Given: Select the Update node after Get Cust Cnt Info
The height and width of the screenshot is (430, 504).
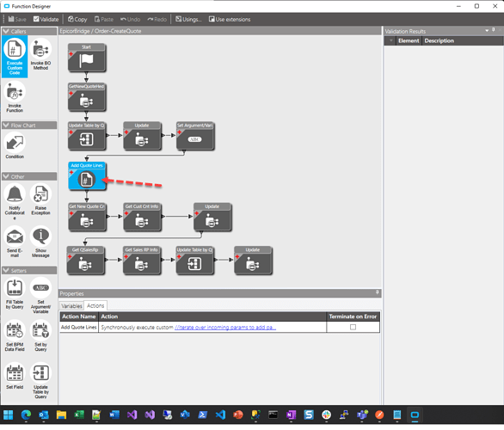Looking at the screenshot, I should tap(212, 217).
